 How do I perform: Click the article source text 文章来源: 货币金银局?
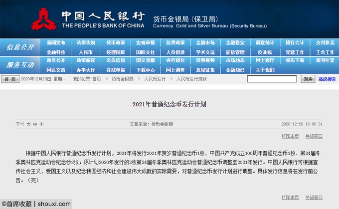point(152,124)
